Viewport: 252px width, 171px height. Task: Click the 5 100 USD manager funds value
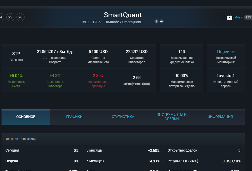point(98,52)
